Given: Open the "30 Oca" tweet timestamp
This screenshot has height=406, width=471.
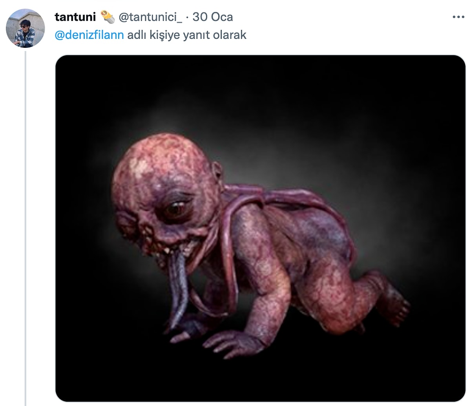Looking at the screenshot, I should 212,17.
